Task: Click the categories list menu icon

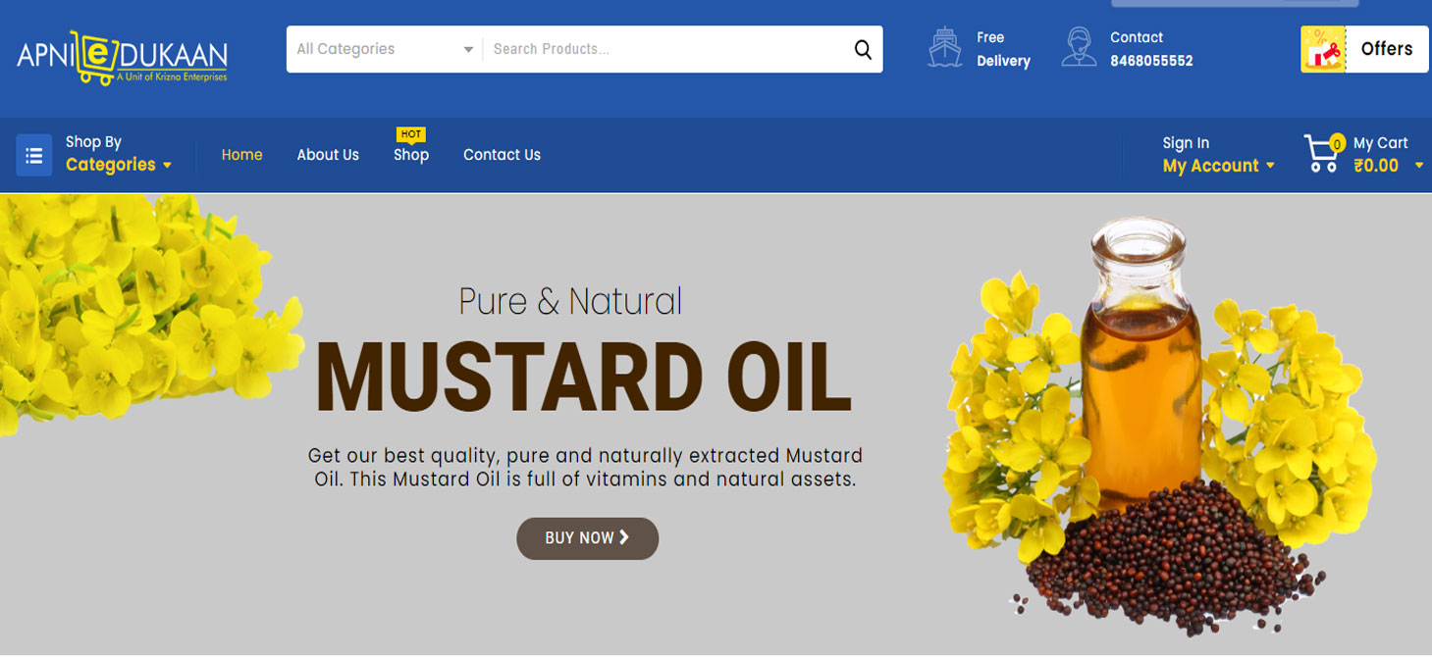Action: pyautogui.click(x=33, y=155)
